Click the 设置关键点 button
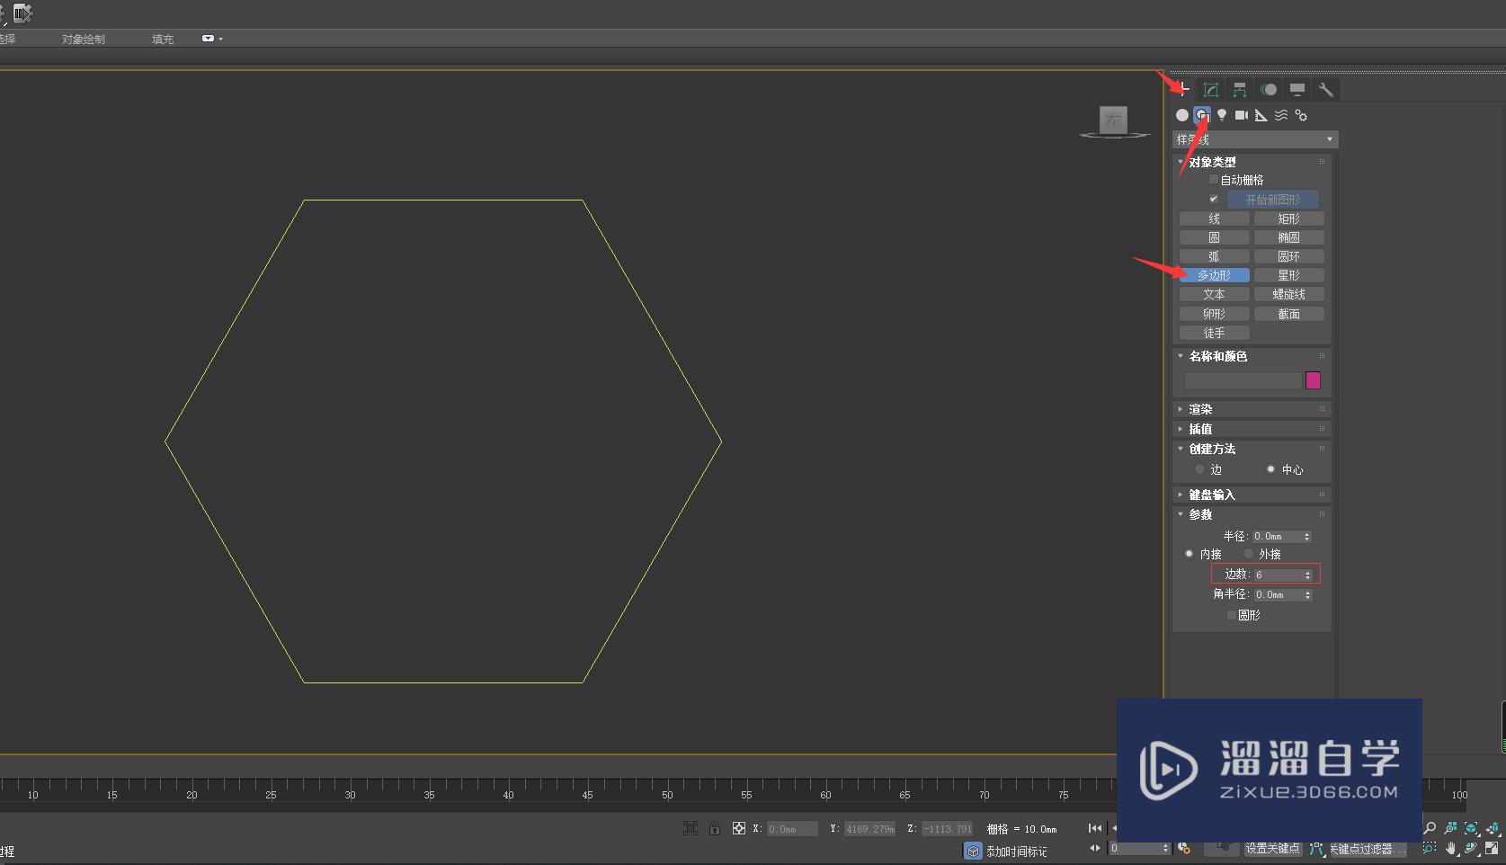Viewport: 1506px width, 865px height. [1272, 849]
